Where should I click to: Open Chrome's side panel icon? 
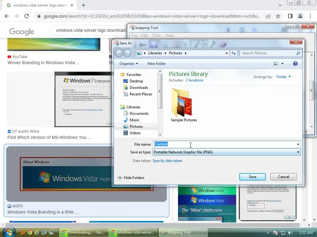[290, 16]
